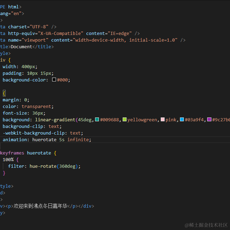Click the '360deg' value
This screenshot has width=230, height=230.
(x=67, y=166)
